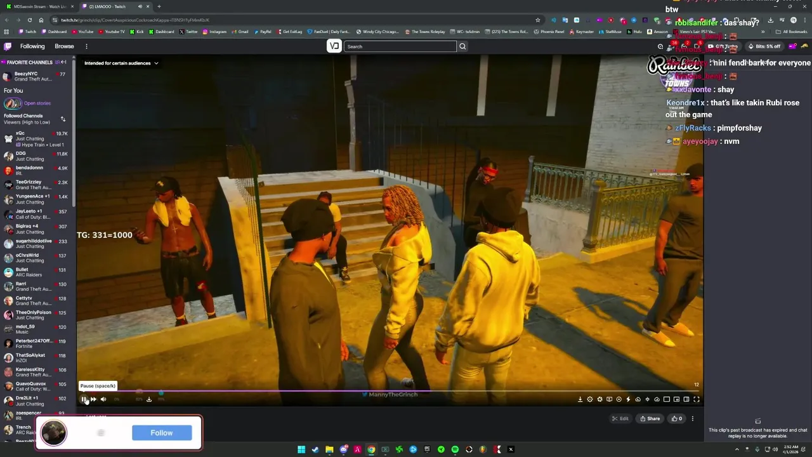This screenshot has width=812, height=457.
Task: Toggle fullscreen for the video player
Action: pos(696,399)
